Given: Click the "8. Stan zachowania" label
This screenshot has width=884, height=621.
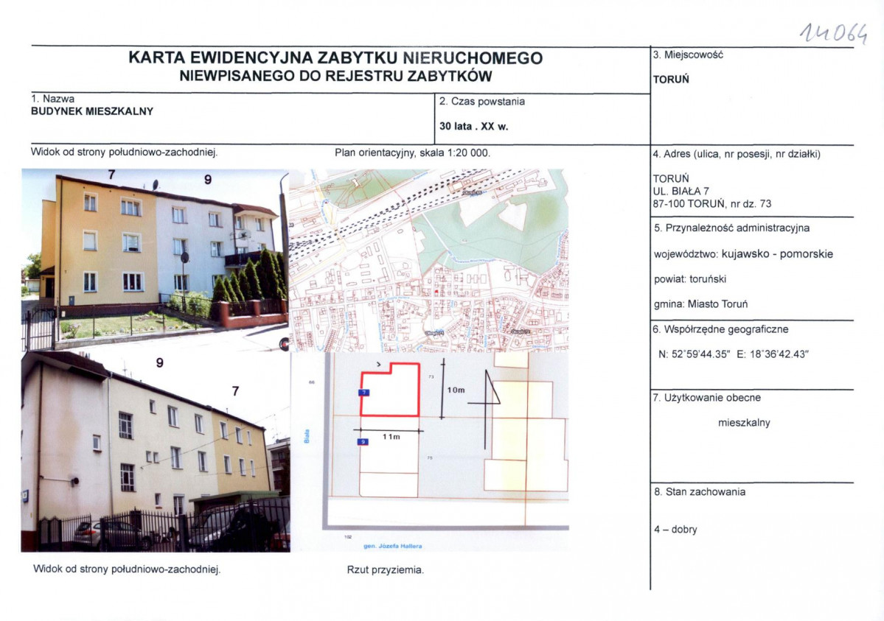Looking at the screenshot, I should 700,491.
